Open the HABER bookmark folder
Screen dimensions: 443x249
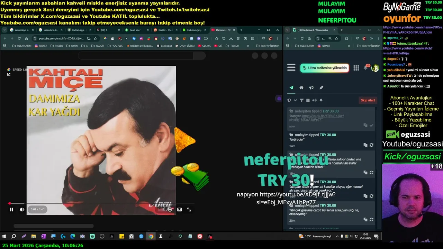(x=56, y=46)
